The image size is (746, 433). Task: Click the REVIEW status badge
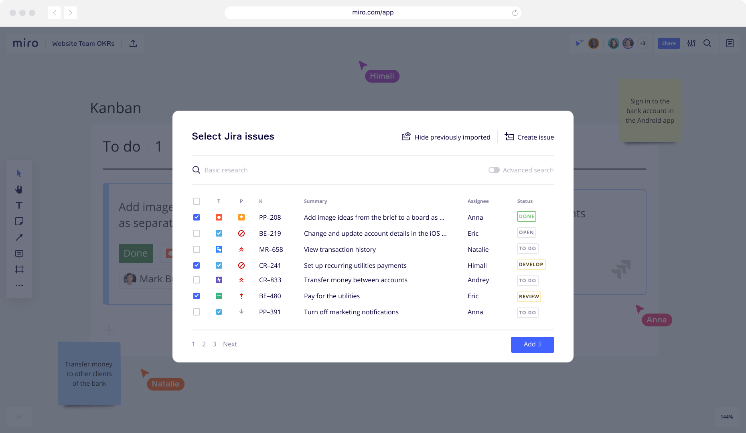(529, 297)
